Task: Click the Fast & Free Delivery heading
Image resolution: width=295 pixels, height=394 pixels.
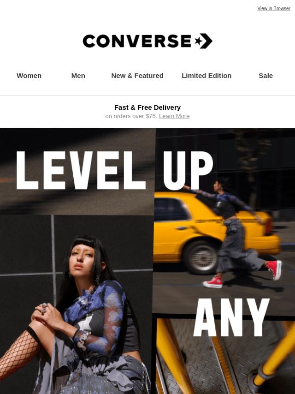Action: [x=147, y=107]
